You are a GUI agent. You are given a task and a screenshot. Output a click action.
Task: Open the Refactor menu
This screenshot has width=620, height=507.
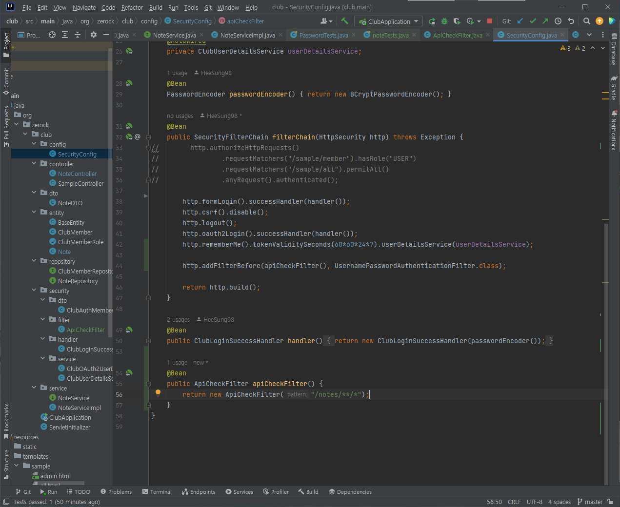pos(132,7)
